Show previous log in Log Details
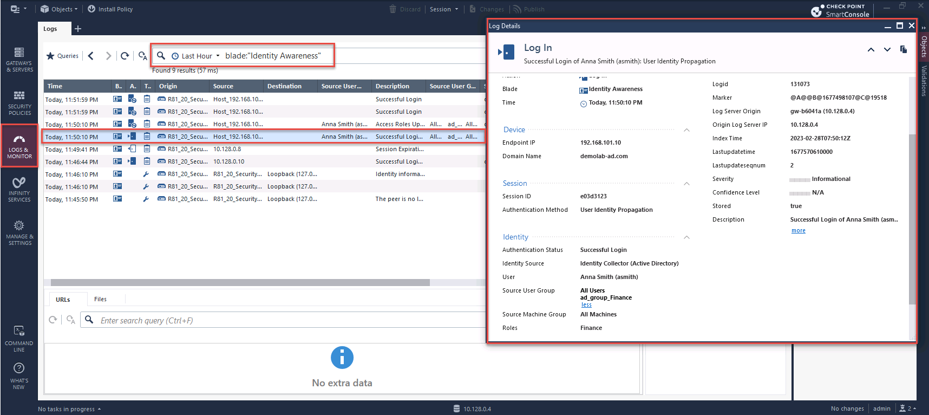 [x=871, y=50]
